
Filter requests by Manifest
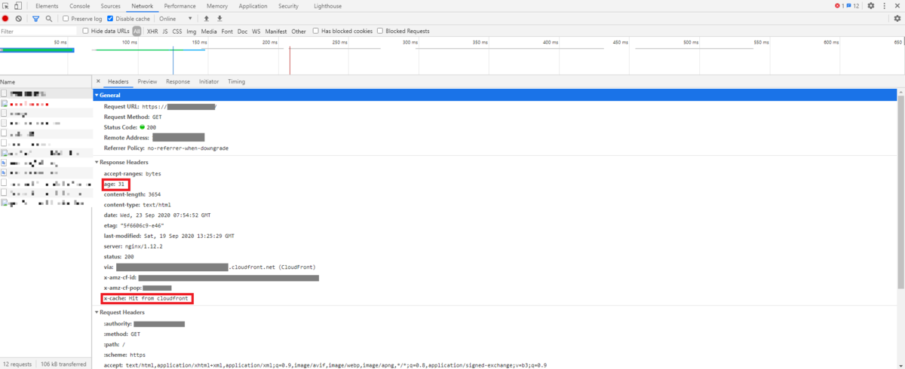coord(276,31)
